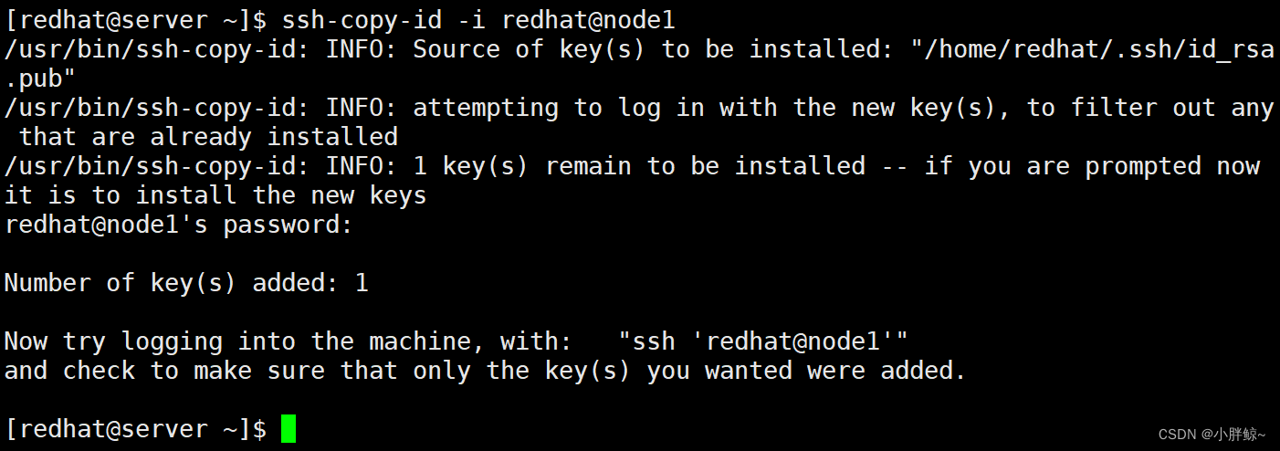This screenshot has width=1280, height=451.
Task: Click the green terminal cursor block
Action: coord(289,429)
